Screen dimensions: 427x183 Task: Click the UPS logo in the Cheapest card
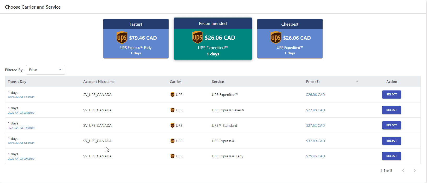(276, 38)
